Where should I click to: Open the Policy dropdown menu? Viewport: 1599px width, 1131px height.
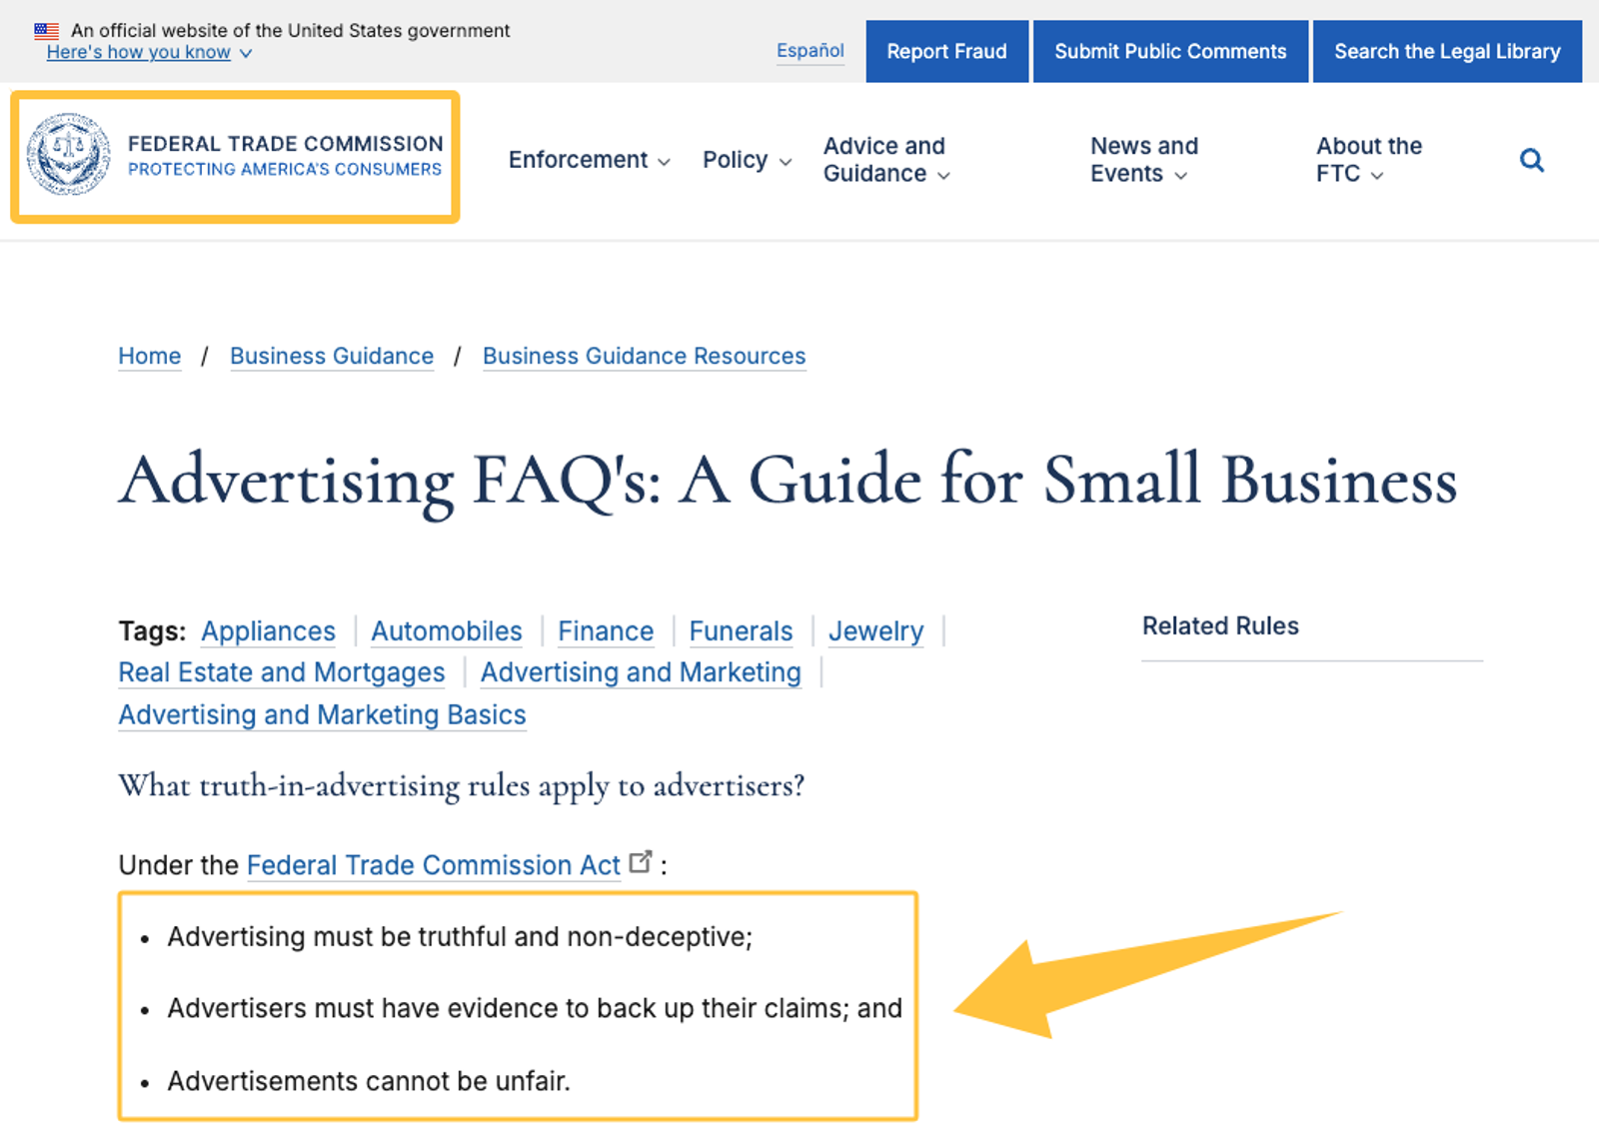pyautogui.click(x=747, y=160)
